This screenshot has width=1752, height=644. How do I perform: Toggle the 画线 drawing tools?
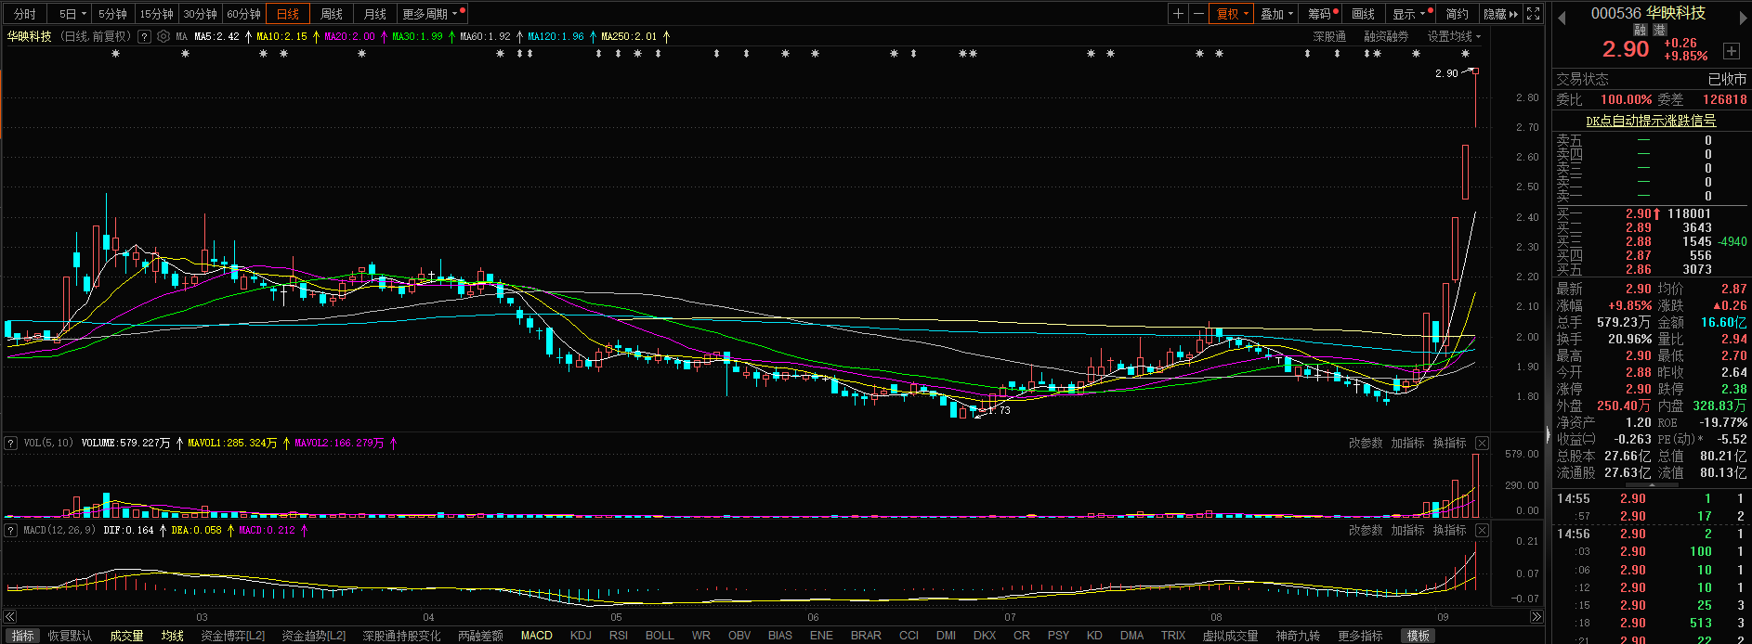[x=1363, y=14]
